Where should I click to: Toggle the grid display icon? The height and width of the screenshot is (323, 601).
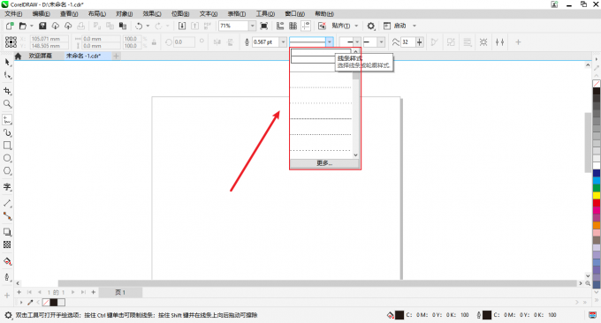[x=293, y=26]
